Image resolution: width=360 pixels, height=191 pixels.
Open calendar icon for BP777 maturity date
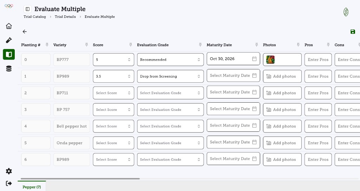(255, 59)
